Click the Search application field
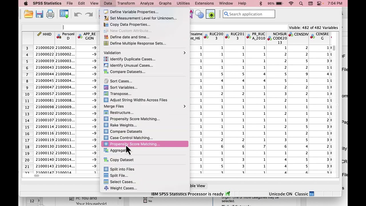Image resolution: width=366 pixels, height=206 pixels. tap(249, 14)
